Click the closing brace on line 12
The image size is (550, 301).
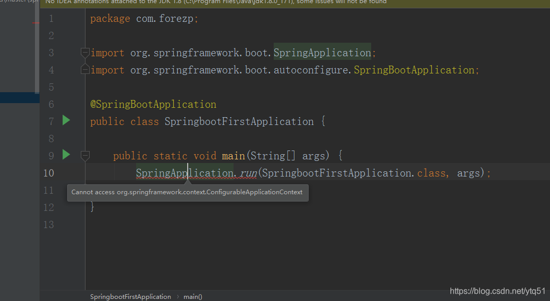coord(92,207)
